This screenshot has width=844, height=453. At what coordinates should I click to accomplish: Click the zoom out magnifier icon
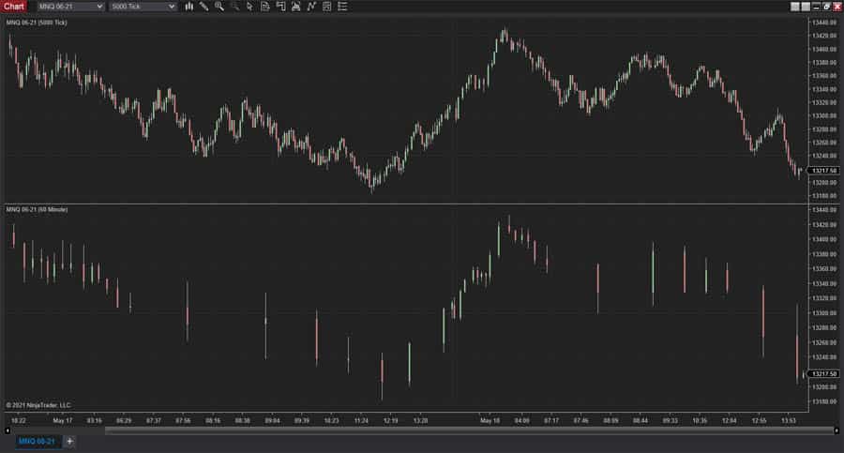coord(234,7)
